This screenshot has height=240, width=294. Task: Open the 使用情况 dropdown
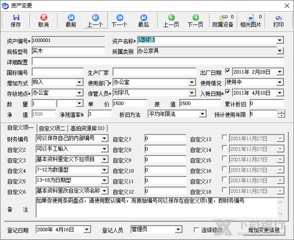[280, 82]
